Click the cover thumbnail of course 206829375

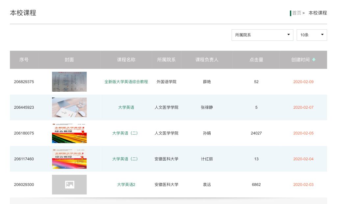coord(69,82)
